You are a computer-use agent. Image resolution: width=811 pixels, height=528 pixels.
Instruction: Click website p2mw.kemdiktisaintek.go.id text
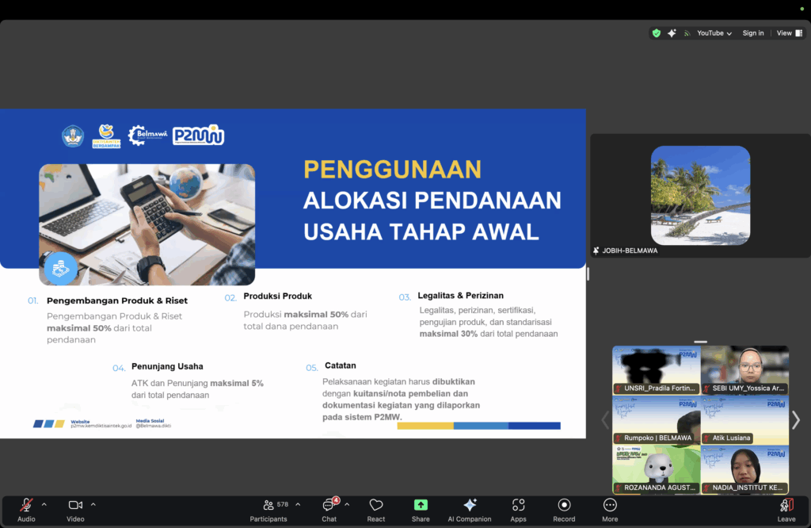pyautogui.click(x=101, y=426)
